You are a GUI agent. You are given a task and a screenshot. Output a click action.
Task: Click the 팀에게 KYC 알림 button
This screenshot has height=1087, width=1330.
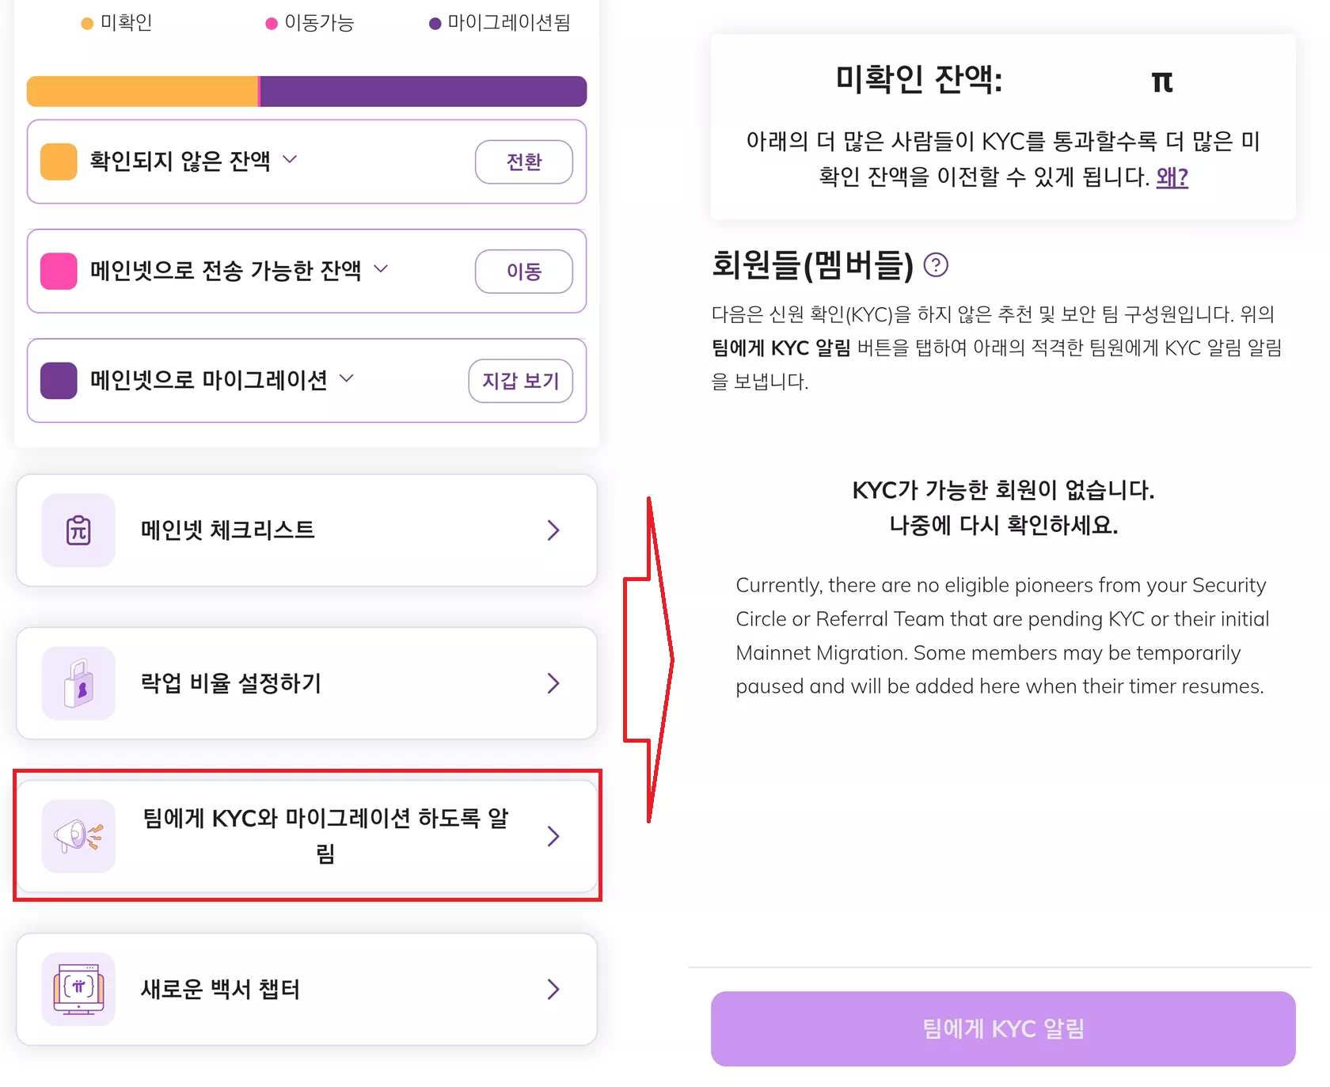[1003, 1028]
